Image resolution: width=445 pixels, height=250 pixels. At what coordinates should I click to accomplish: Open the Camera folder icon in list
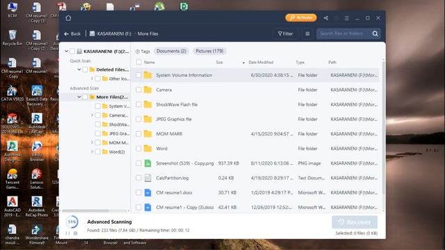click(x=147, y=90)
